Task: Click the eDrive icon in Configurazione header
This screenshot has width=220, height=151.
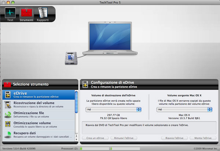Action: [85, 85]
